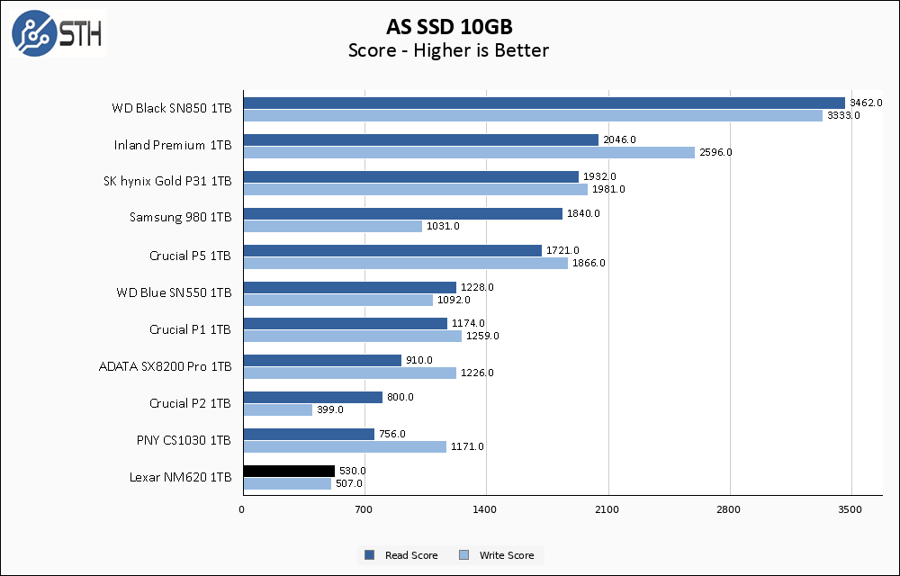Click the Inland Premium write score bar

tap(470, 153)
